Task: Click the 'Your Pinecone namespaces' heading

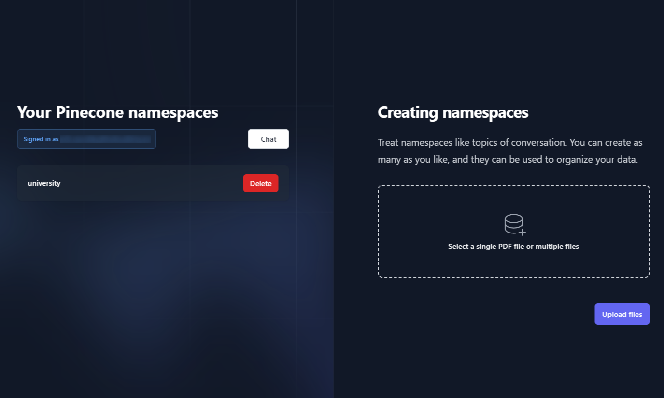Action: [118, 112]
